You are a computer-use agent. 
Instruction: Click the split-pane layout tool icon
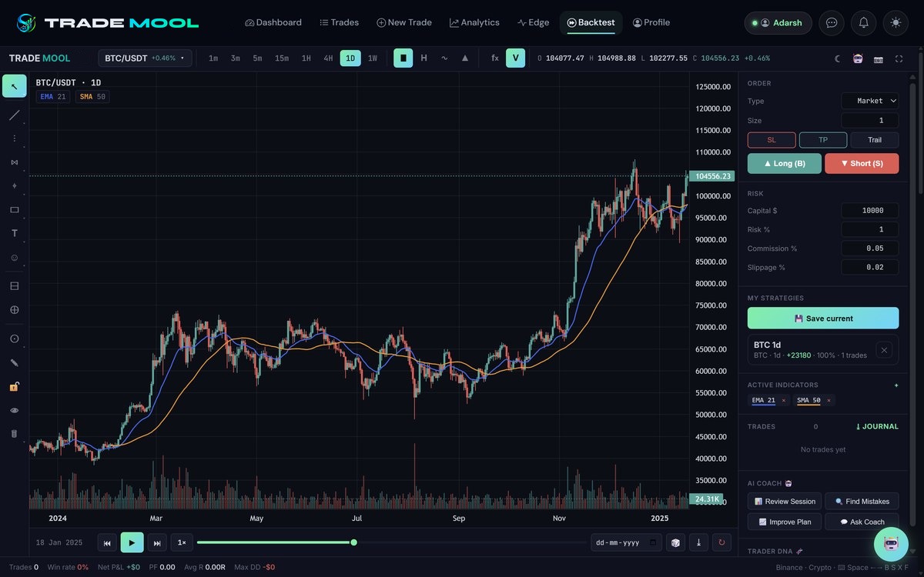point(14,286)
